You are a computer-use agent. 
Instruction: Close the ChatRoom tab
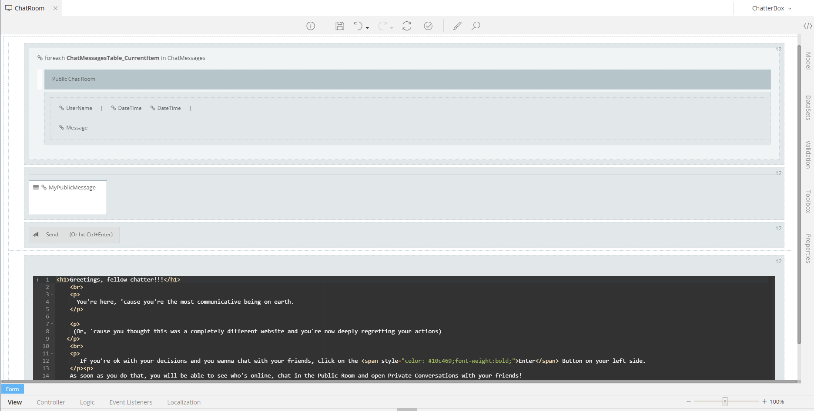(x=55, y=8)
